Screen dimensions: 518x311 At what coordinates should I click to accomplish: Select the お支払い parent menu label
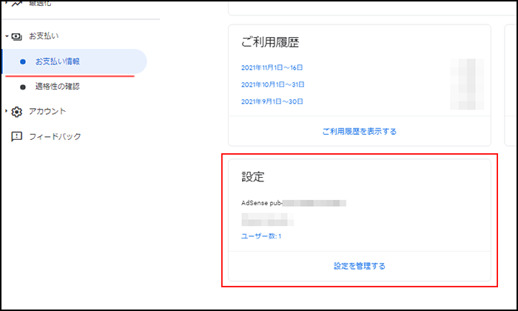(x=44, y=36)
